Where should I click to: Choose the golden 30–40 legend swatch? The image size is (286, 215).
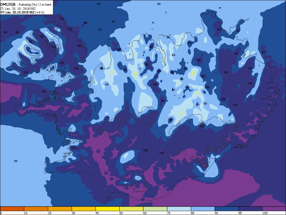click(x=84, y=209)
